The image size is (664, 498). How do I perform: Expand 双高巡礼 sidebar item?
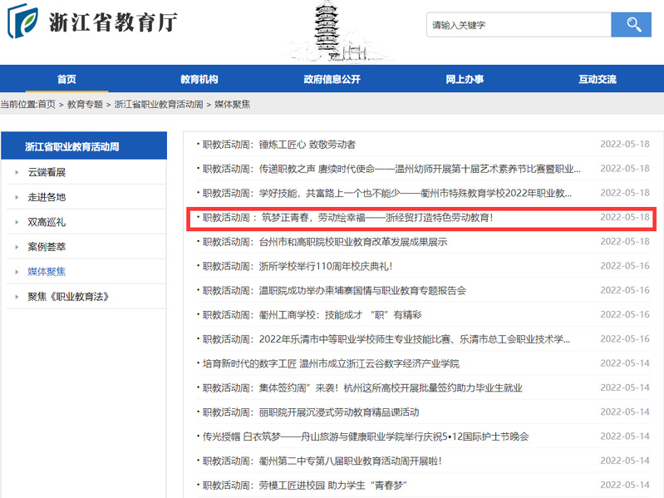click(x=47, y=222)
